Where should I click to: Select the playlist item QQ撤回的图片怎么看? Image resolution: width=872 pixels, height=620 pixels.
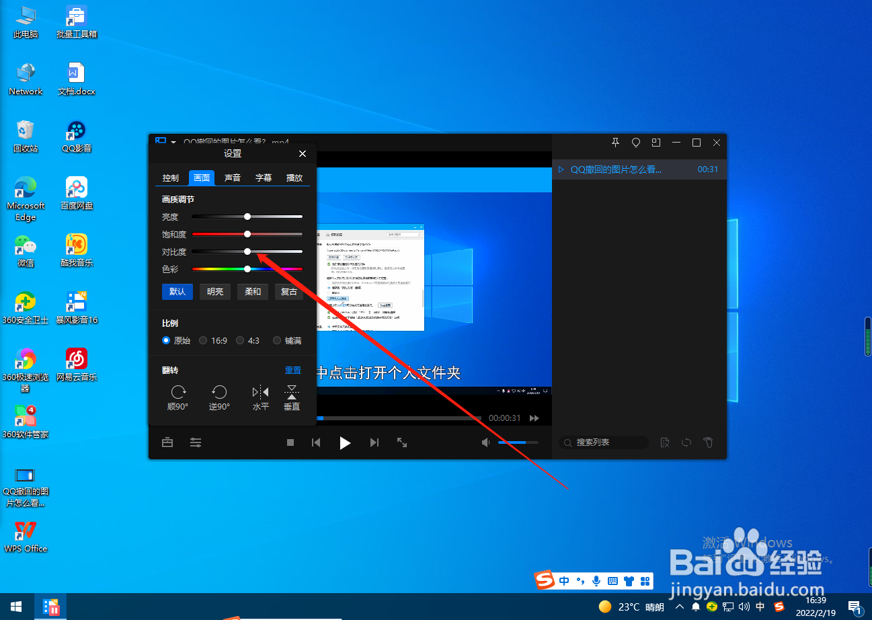(639, 169)
